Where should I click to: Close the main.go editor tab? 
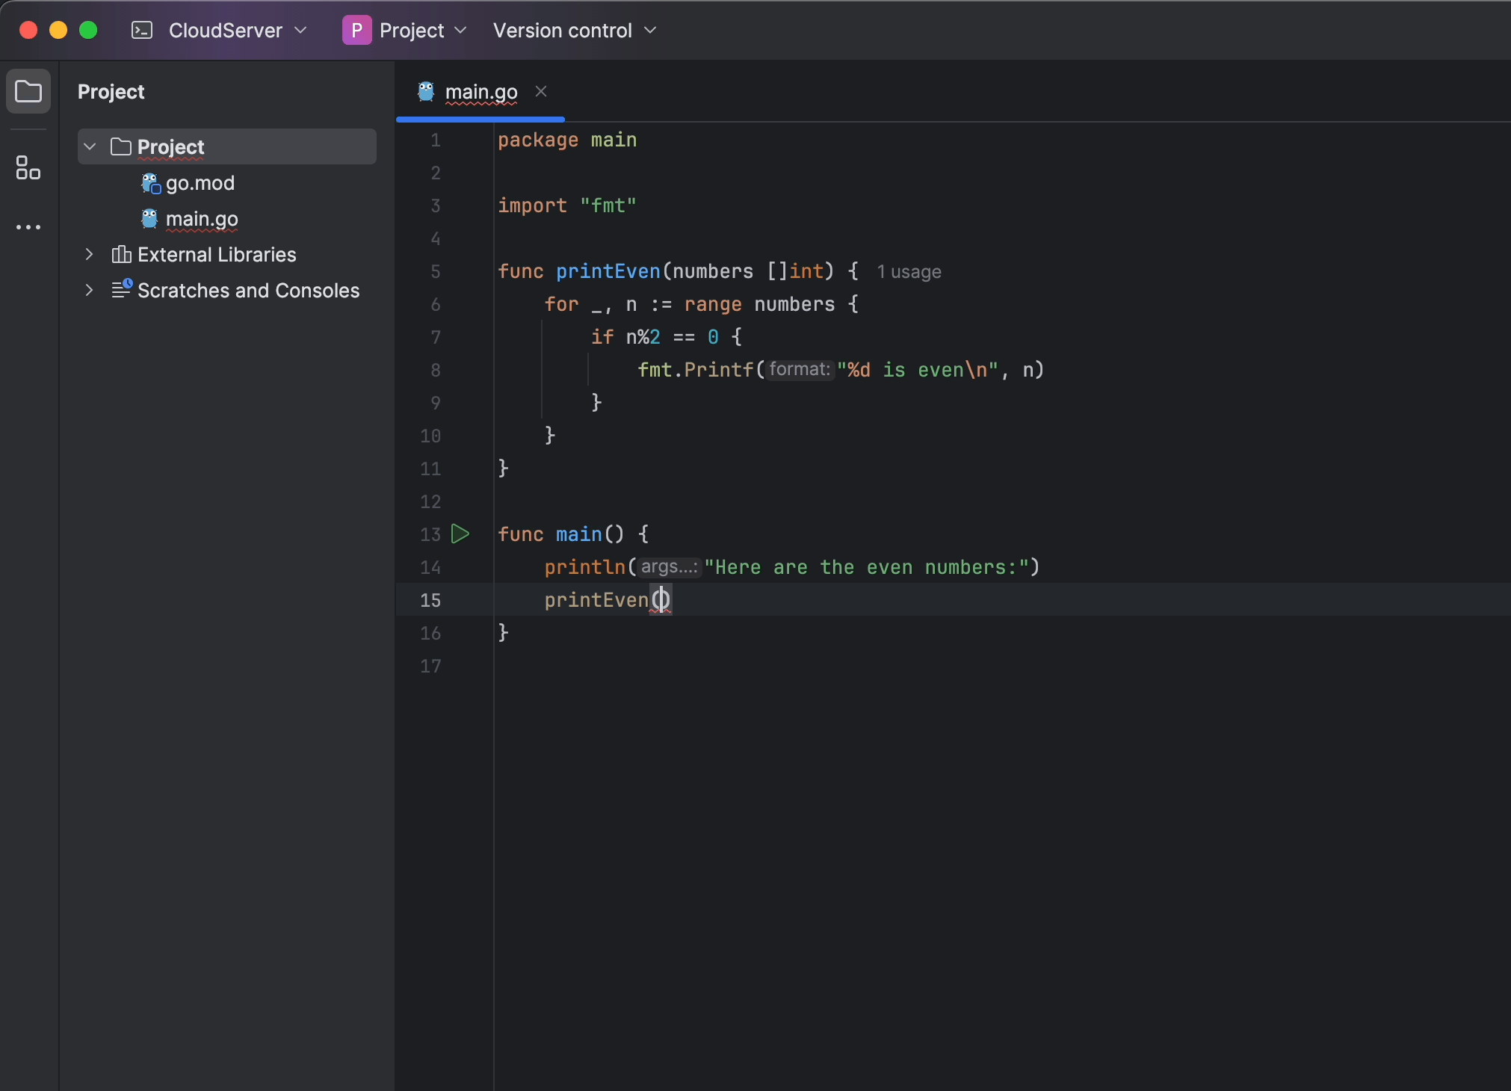(x=541, y=90)
